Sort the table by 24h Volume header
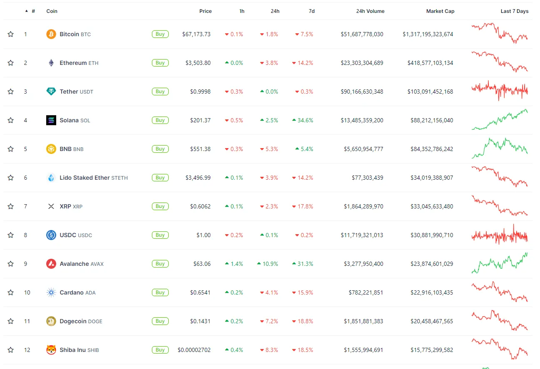Viewport: 540px width, 369px height. [x=370, y=11]
